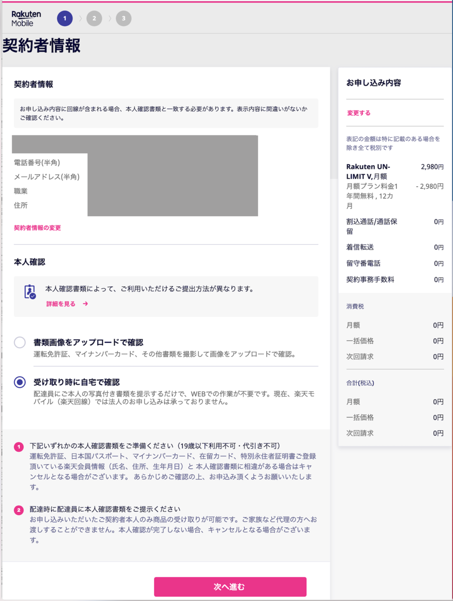The image size is (453, 601).
Task: Open 契約者情報の変更 link
Action: [37, 228]
